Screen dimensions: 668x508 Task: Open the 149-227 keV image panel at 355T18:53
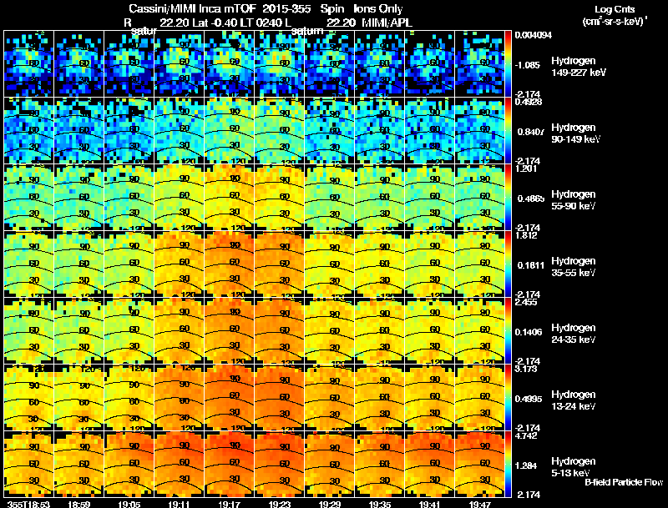click(28, 64)
